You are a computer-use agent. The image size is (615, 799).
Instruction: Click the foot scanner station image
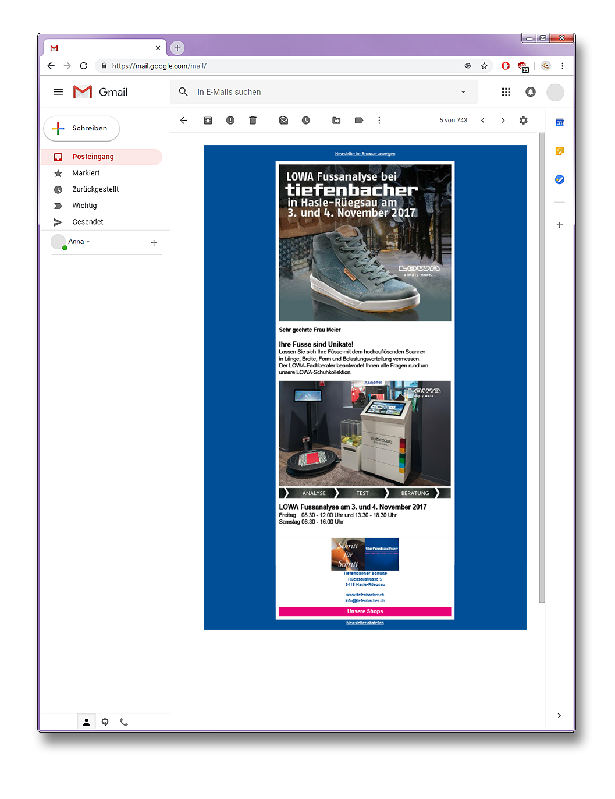pos(365,434)
